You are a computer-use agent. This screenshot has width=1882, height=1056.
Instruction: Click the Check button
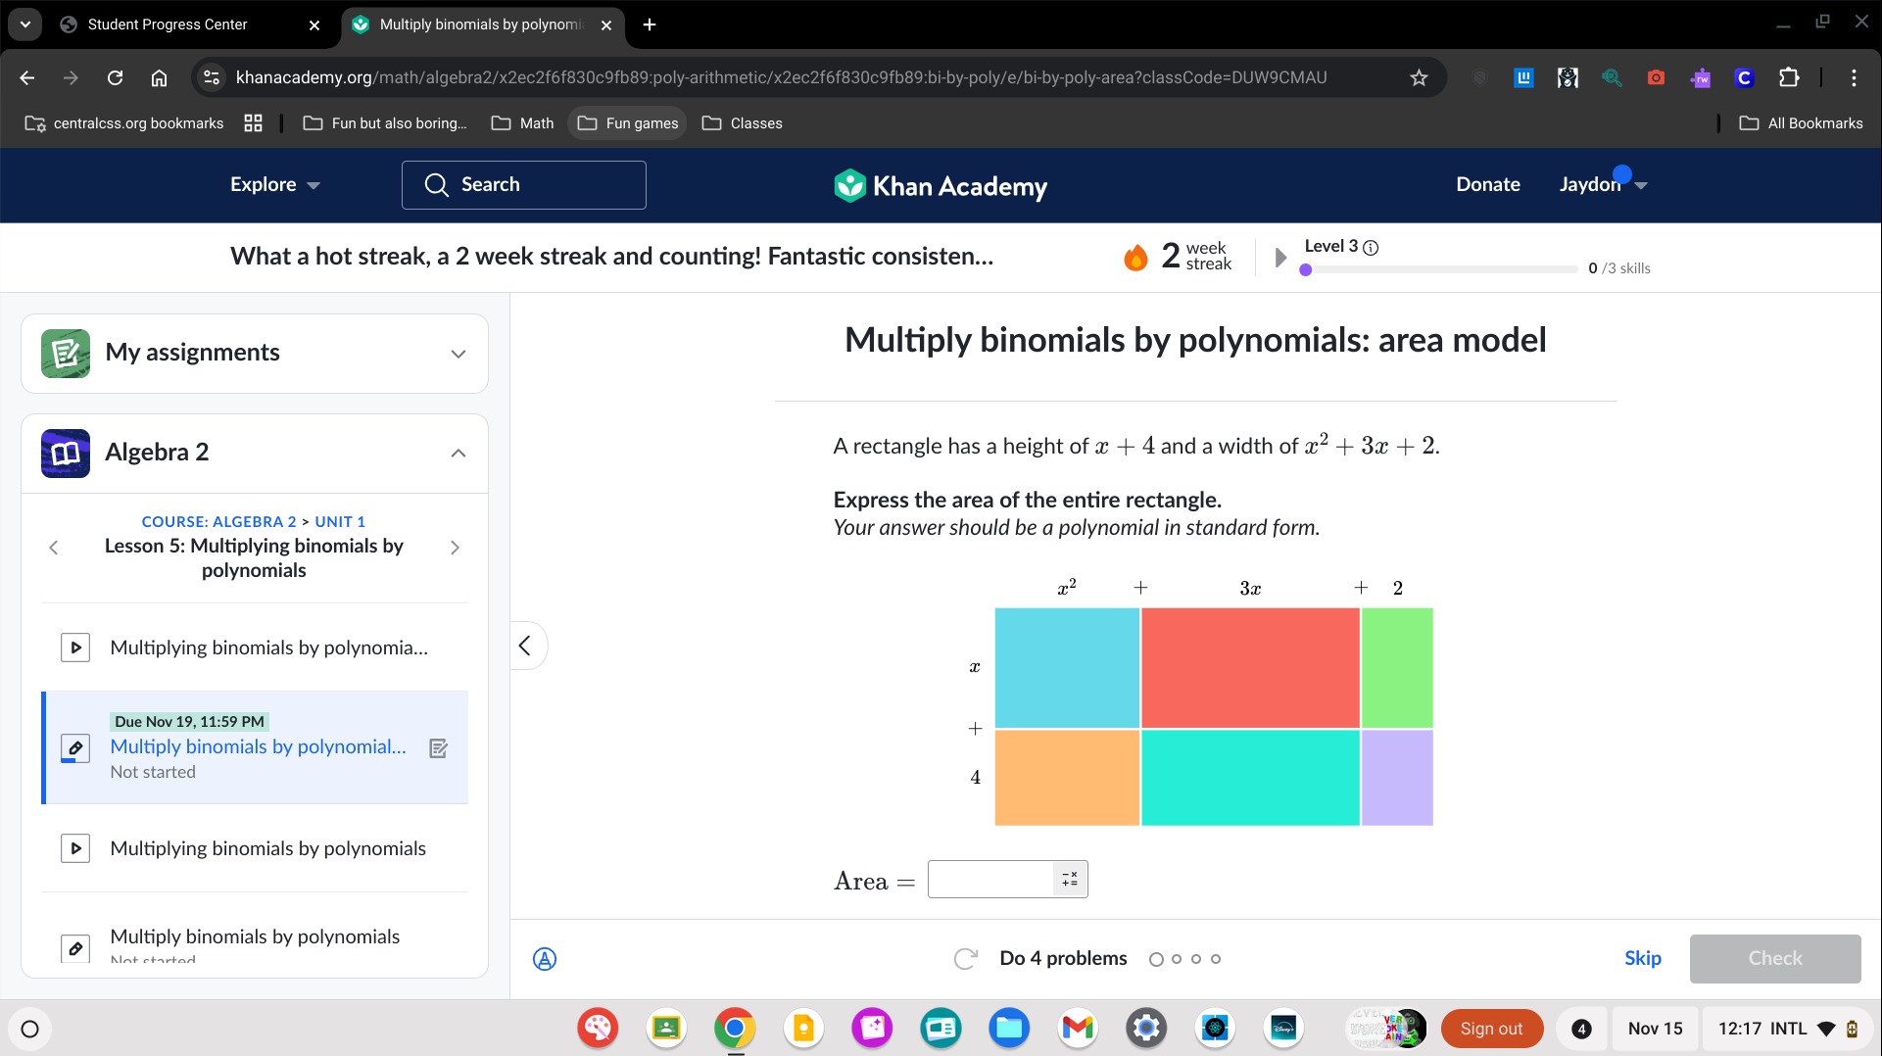[x=1775, y=959]
